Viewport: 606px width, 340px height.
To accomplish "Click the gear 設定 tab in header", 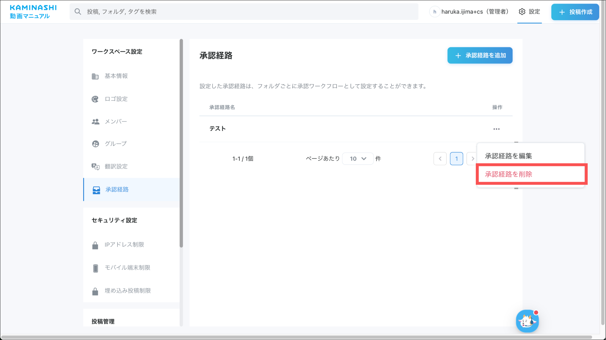I will click(x=529, y=12).
